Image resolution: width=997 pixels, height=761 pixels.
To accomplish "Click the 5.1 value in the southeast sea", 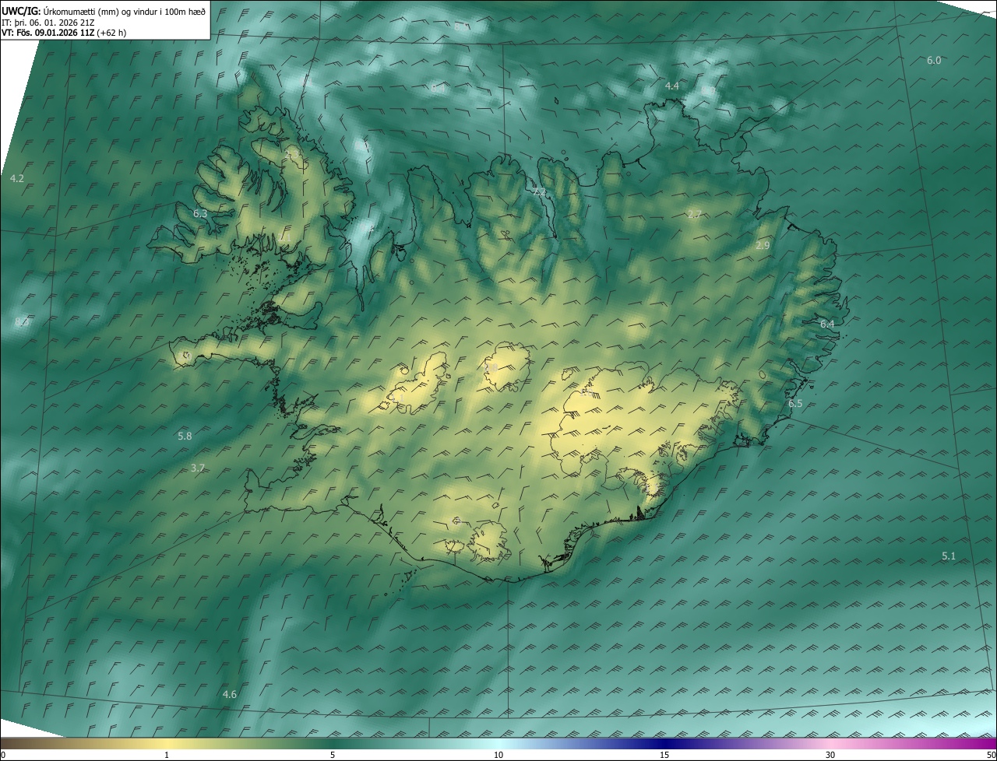I will [949, 556].
